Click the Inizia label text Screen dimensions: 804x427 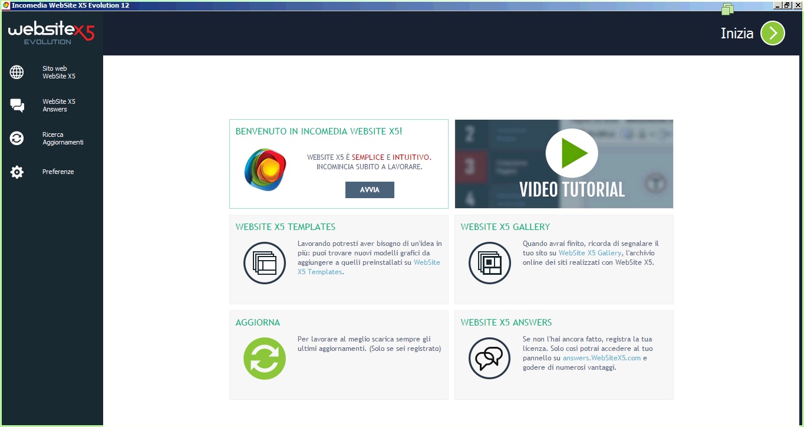coord(737,34)
